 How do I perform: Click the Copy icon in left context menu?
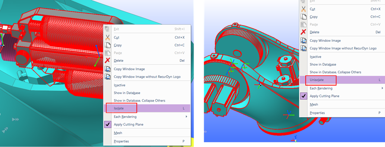coord(108,45)
